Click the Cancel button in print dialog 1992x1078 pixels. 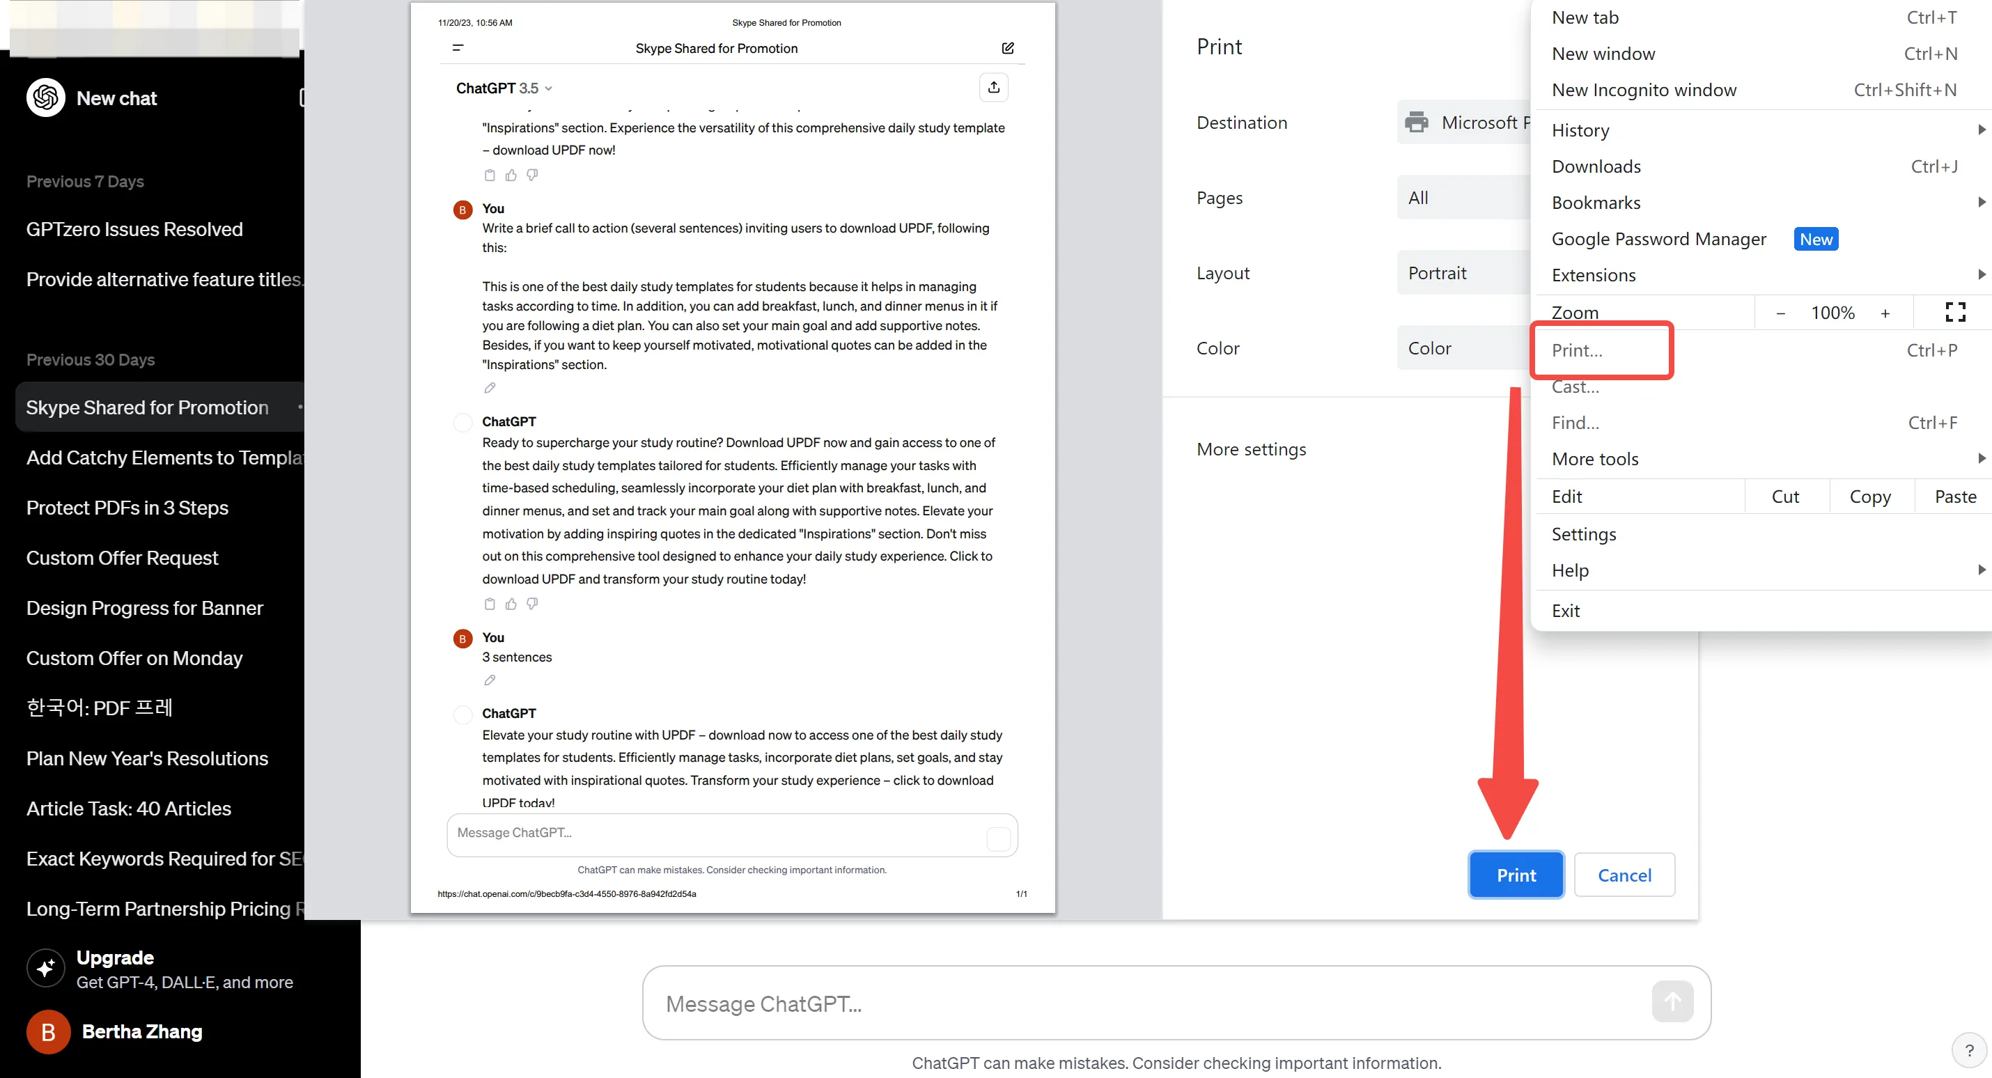1623,875
